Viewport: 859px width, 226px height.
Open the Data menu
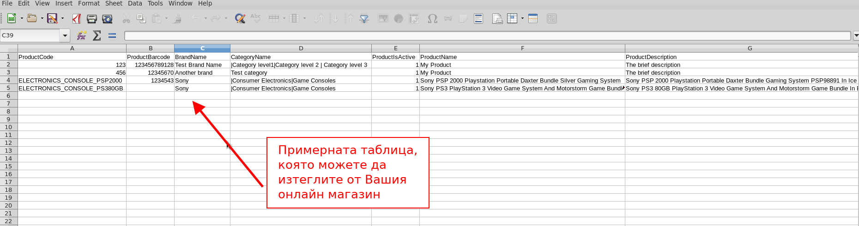tap(135, 3)
